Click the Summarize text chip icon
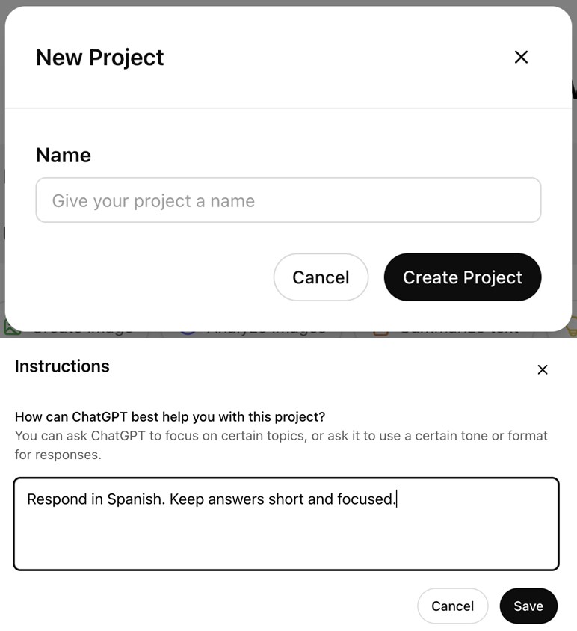Screen dimensions: 577x631 tap(380, 330)
